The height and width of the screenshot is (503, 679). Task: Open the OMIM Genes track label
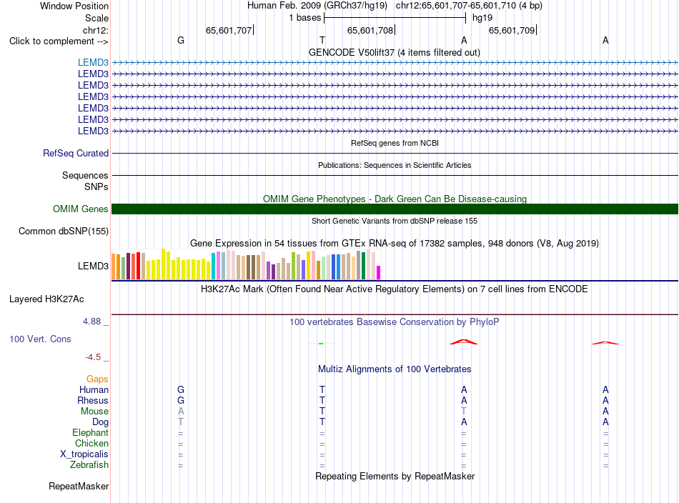pyautogui.click(x=81, y=209)
